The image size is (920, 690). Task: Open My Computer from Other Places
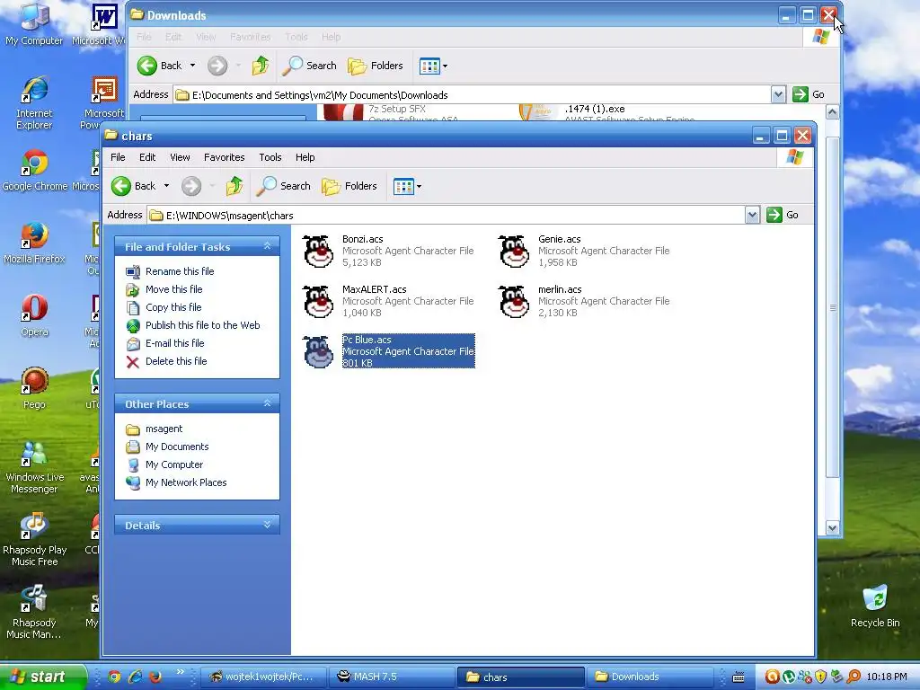click(174, 464)
